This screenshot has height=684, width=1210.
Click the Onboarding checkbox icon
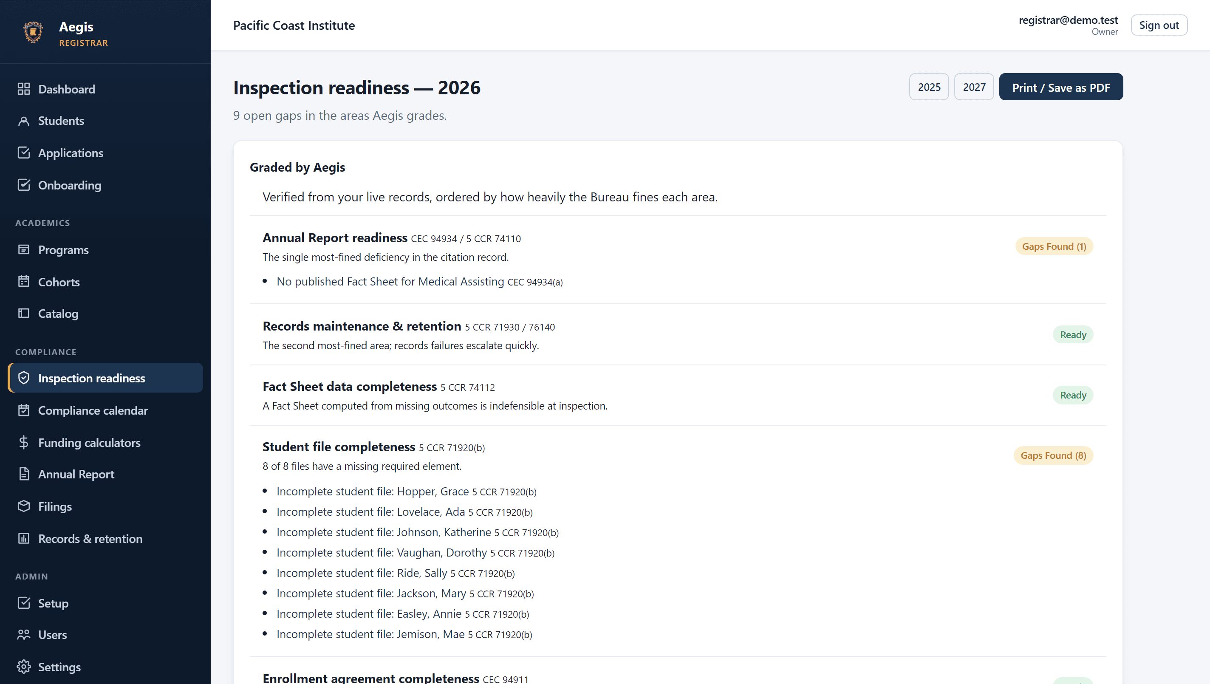[x=23, y=185]
